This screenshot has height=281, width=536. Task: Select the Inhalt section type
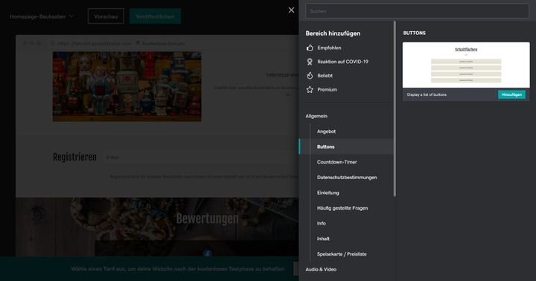[x=323, y=239]
